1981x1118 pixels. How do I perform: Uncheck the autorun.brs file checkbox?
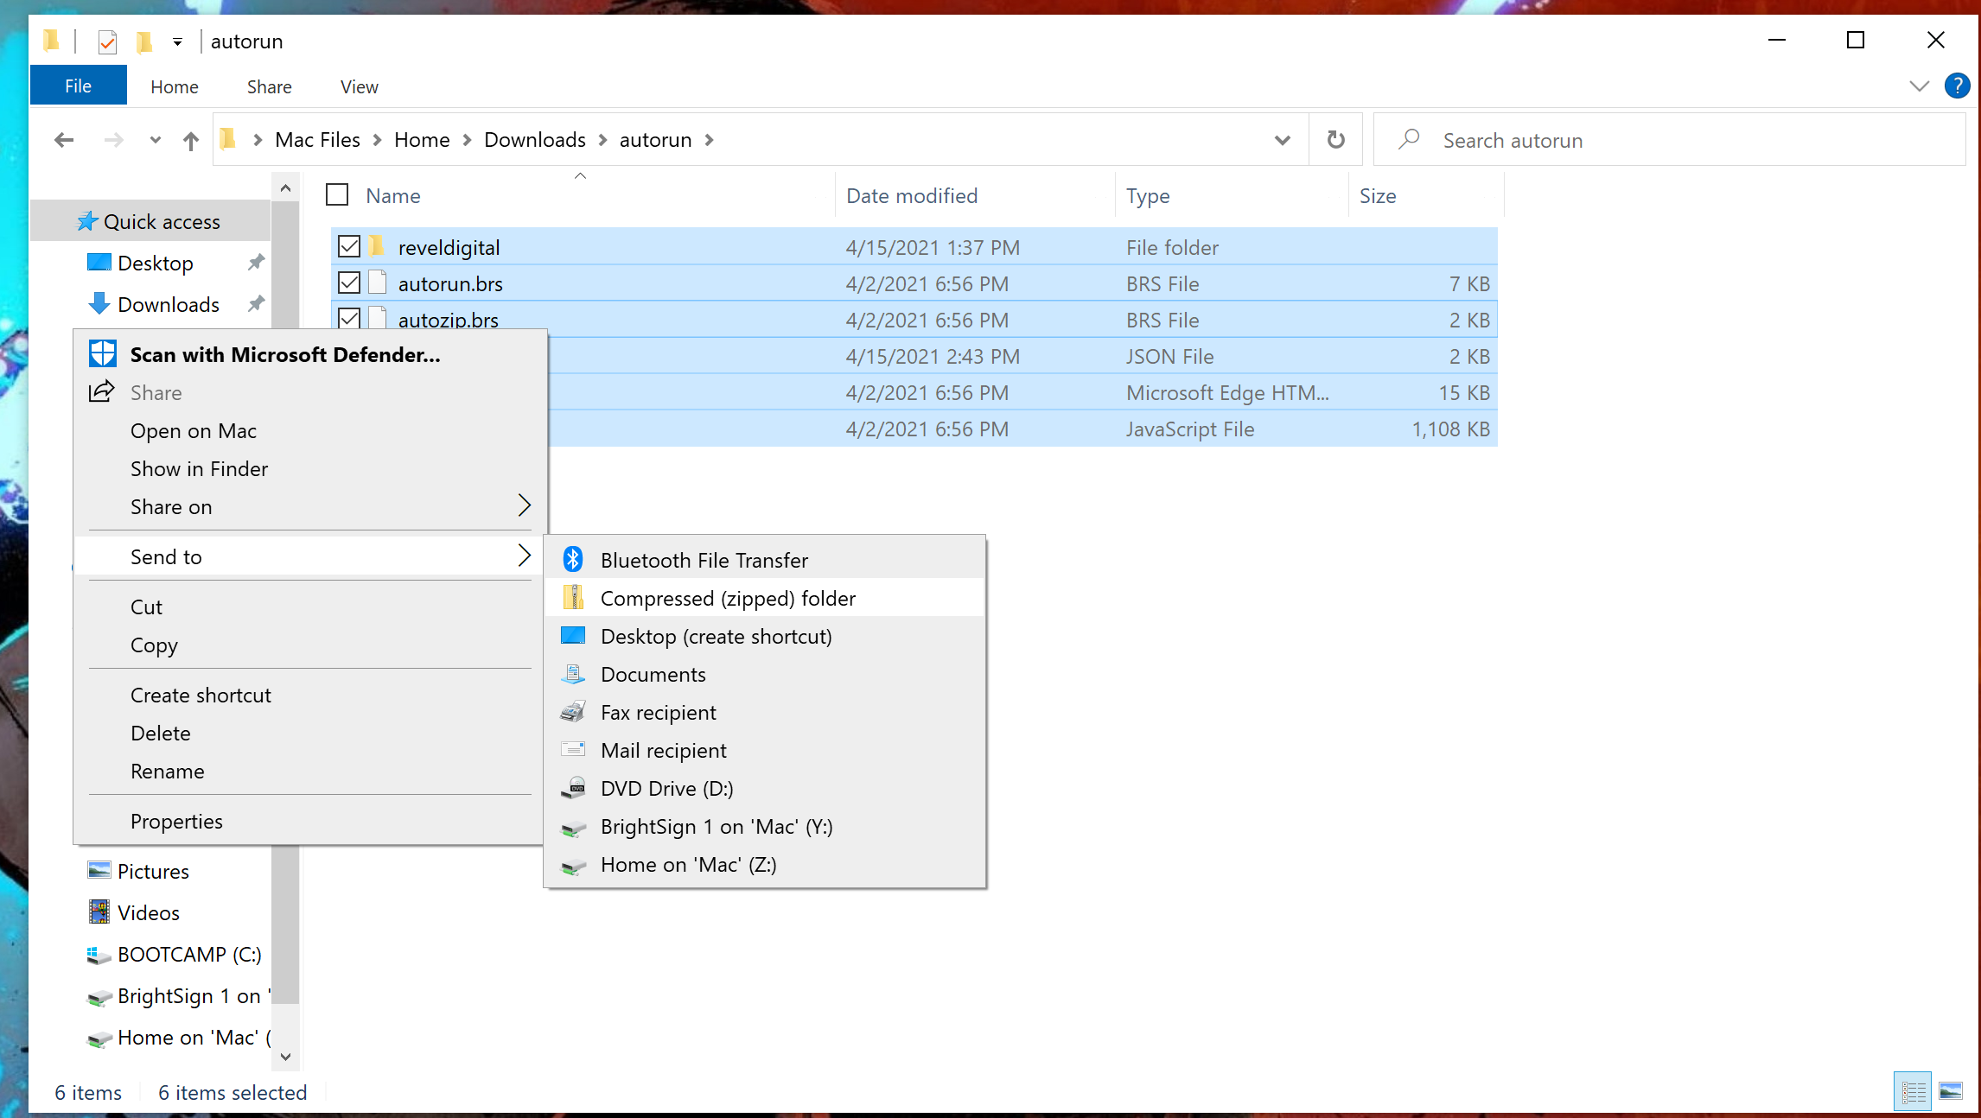[349, 283]
